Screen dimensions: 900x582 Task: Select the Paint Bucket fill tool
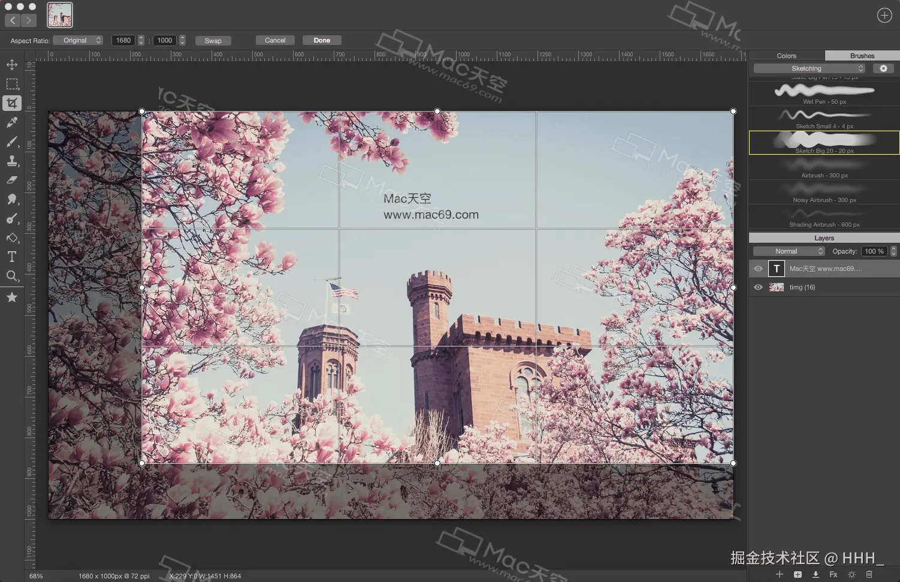[x=12, y=238]
